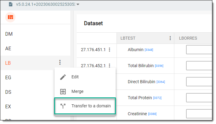
Task: Click the LBORRES field for Direct Bilirubin
Action: (x=199, y=82)
